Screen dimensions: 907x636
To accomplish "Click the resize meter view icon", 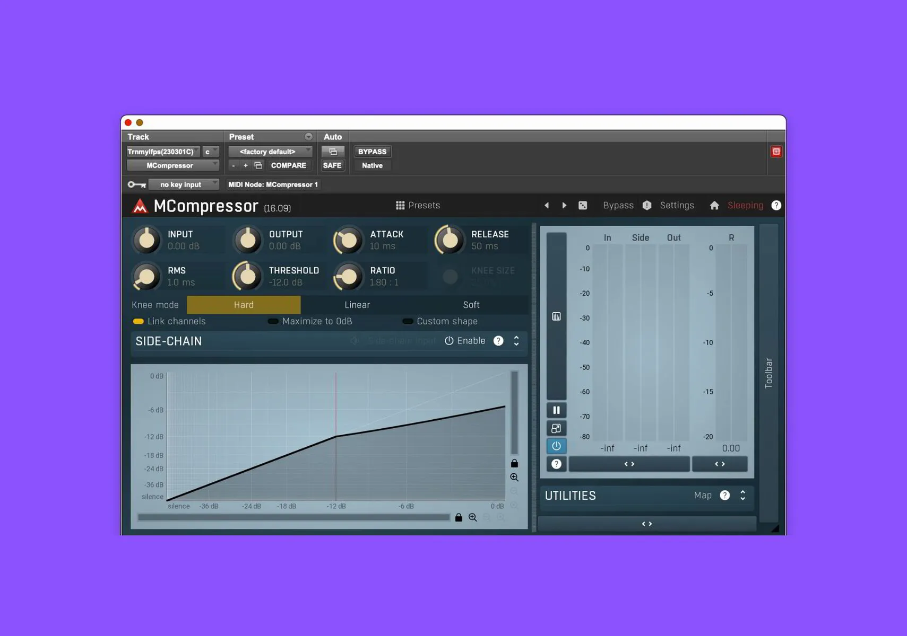I will (x=556, y=428).
